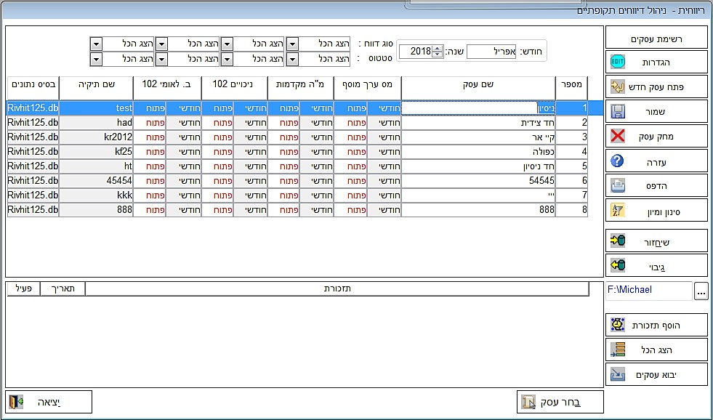Decrease the year 2018 with the down arrow
This screenshot has height=420, width=713.
[x=437, y=54]
